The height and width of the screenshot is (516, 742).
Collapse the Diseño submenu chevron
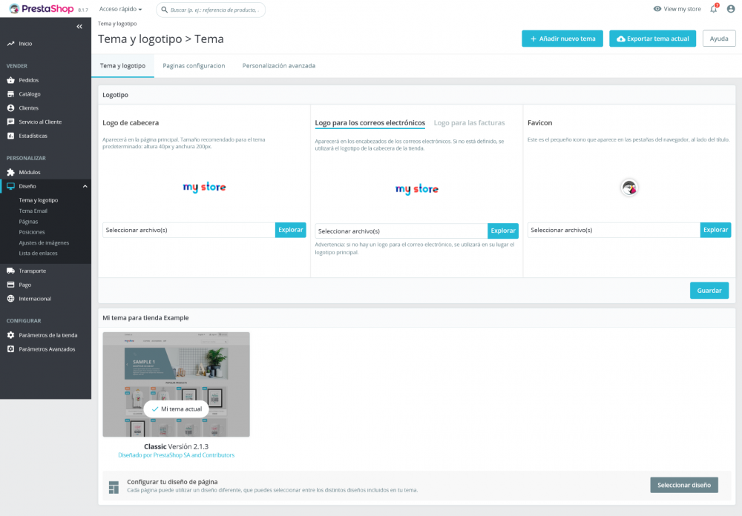click(84, 186)
